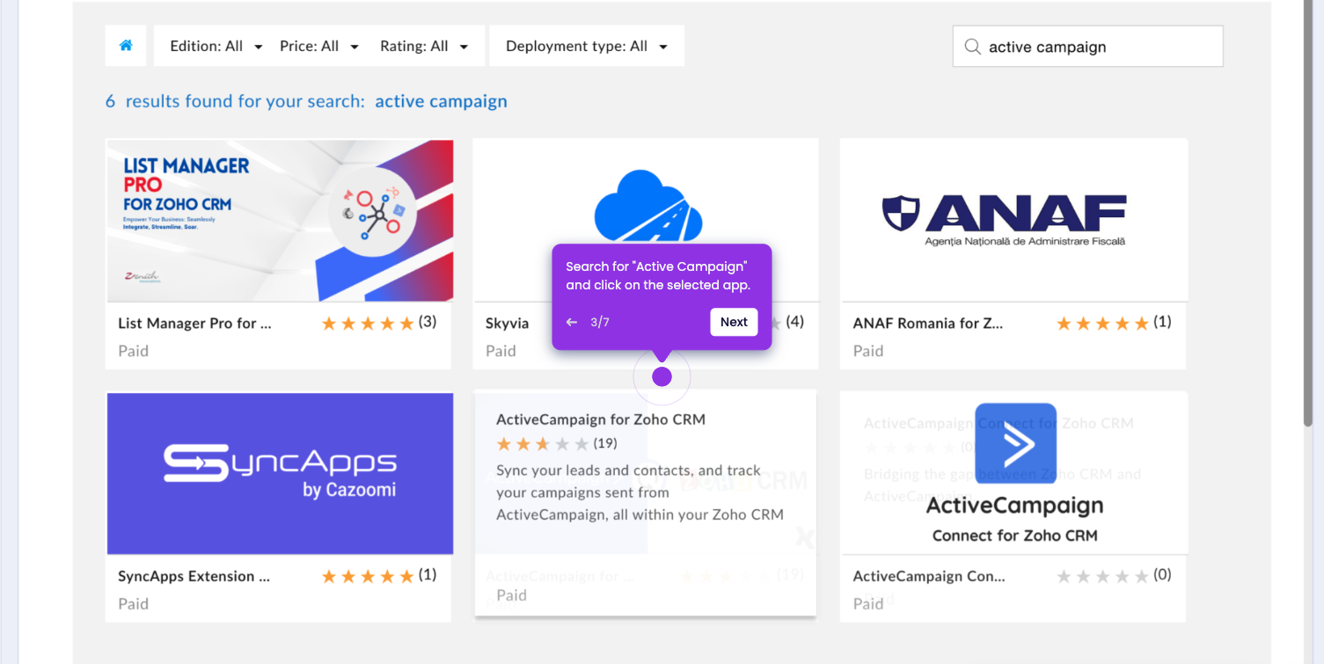Open the Deployment type: All dropdown

(587, 46)
